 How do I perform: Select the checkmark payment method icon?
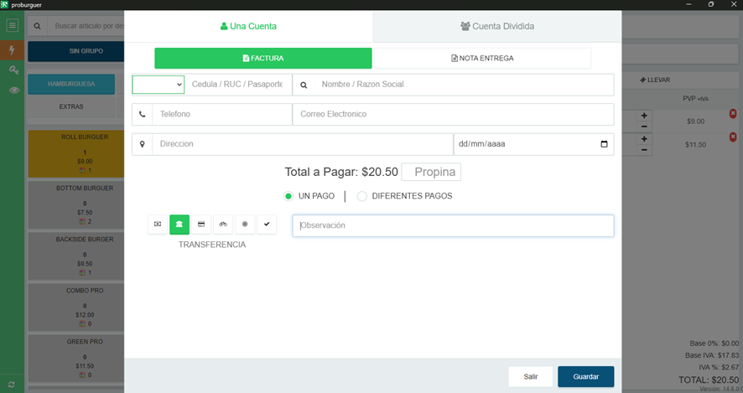pyautogui.click(x=267, y=225)
